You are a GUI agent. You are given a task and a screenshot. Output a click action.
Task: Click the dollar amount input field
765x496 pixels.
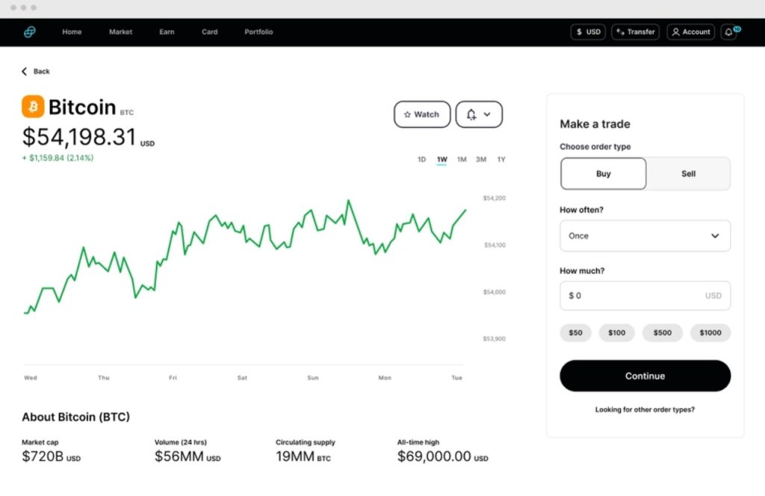(644, 295)
